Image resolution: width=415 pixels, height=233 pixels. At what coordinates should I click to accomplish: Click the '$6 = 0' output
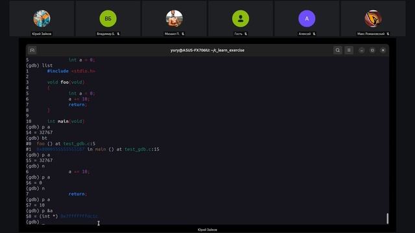tap(34, 183)
